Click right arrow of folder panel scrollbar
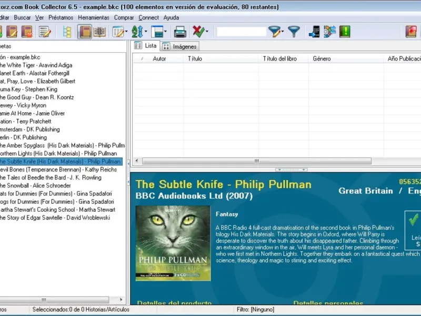 tap(121, 300)
